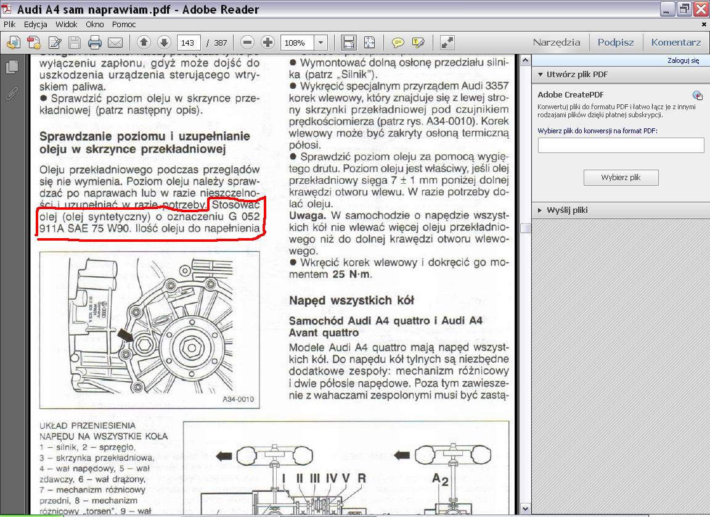710x517 pixels.
Task: Open the Okno menu
Action: pyautogui.click(x=95, y=25)
